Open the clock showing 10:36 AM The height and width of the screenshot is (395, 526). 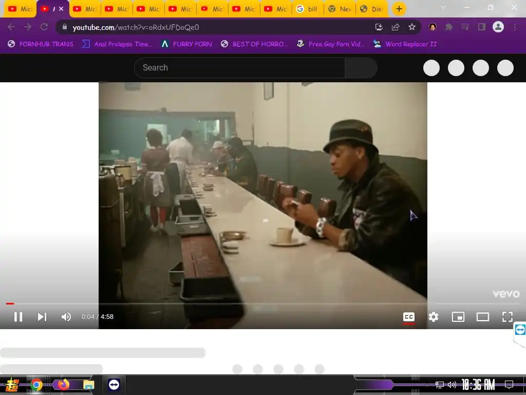pos(478,385)
